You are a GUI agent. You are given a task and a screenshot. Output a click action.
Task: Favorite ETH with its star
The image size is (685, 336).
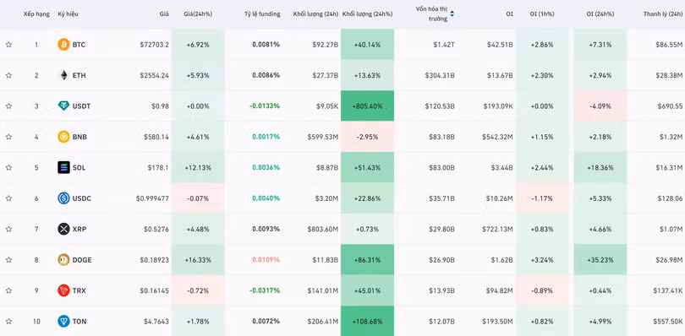click(x=8, y=75)
